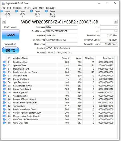Viewport: 121px width, 141px height.
Task: Open the Disk menu
Action: pos(35,8)
